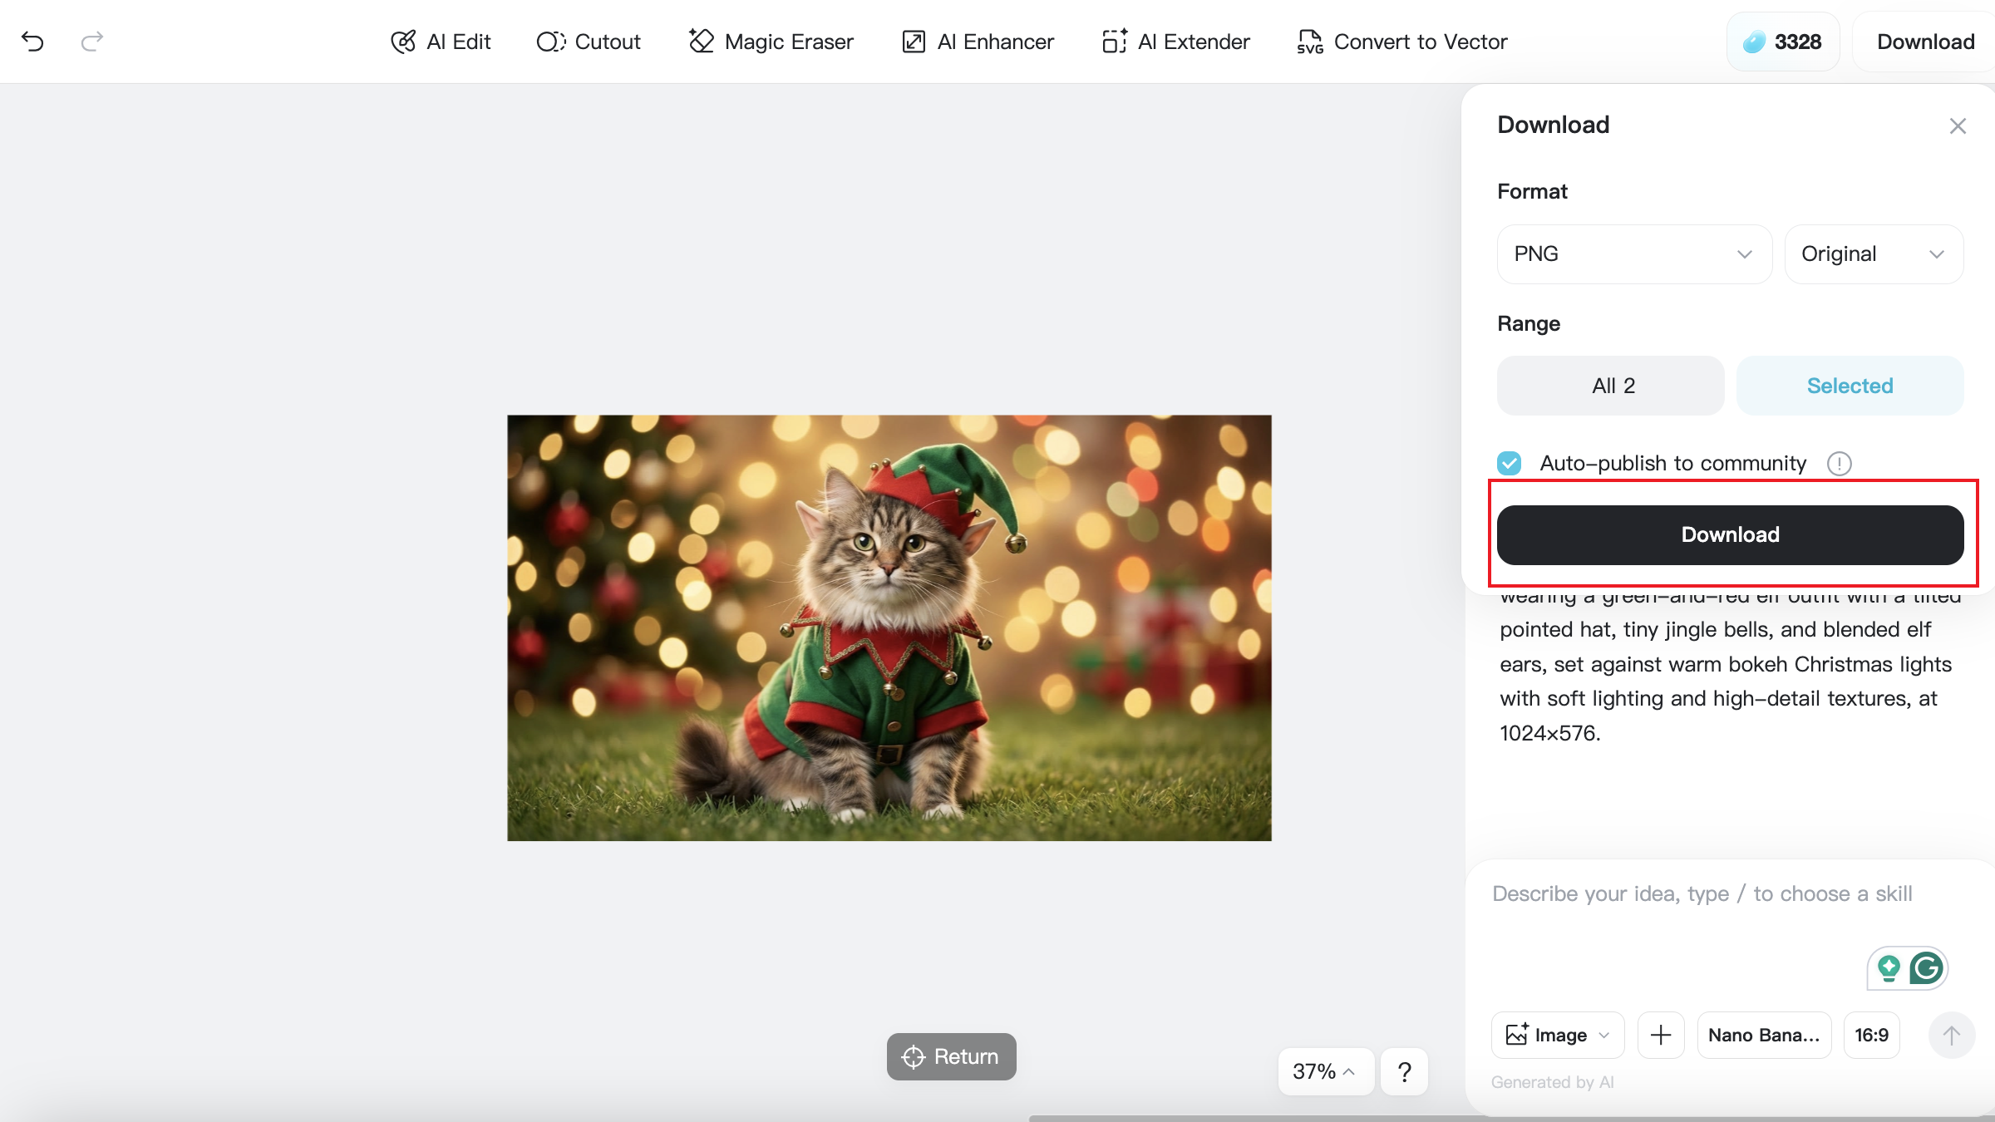Select the Cutout tool
Image resolution: width=1995 pixels, height=1122 pixels.
[589, 42]
